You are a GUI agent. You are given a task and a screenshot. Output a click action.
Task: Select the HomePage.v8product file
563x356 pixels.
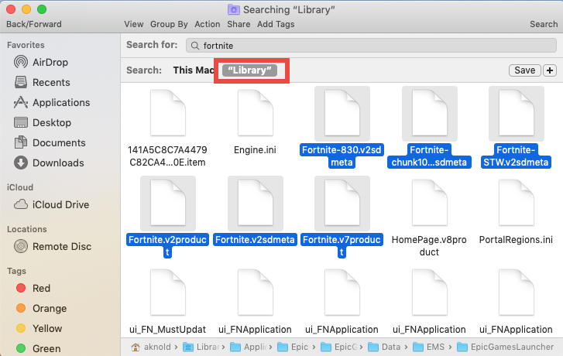[429, 218]
